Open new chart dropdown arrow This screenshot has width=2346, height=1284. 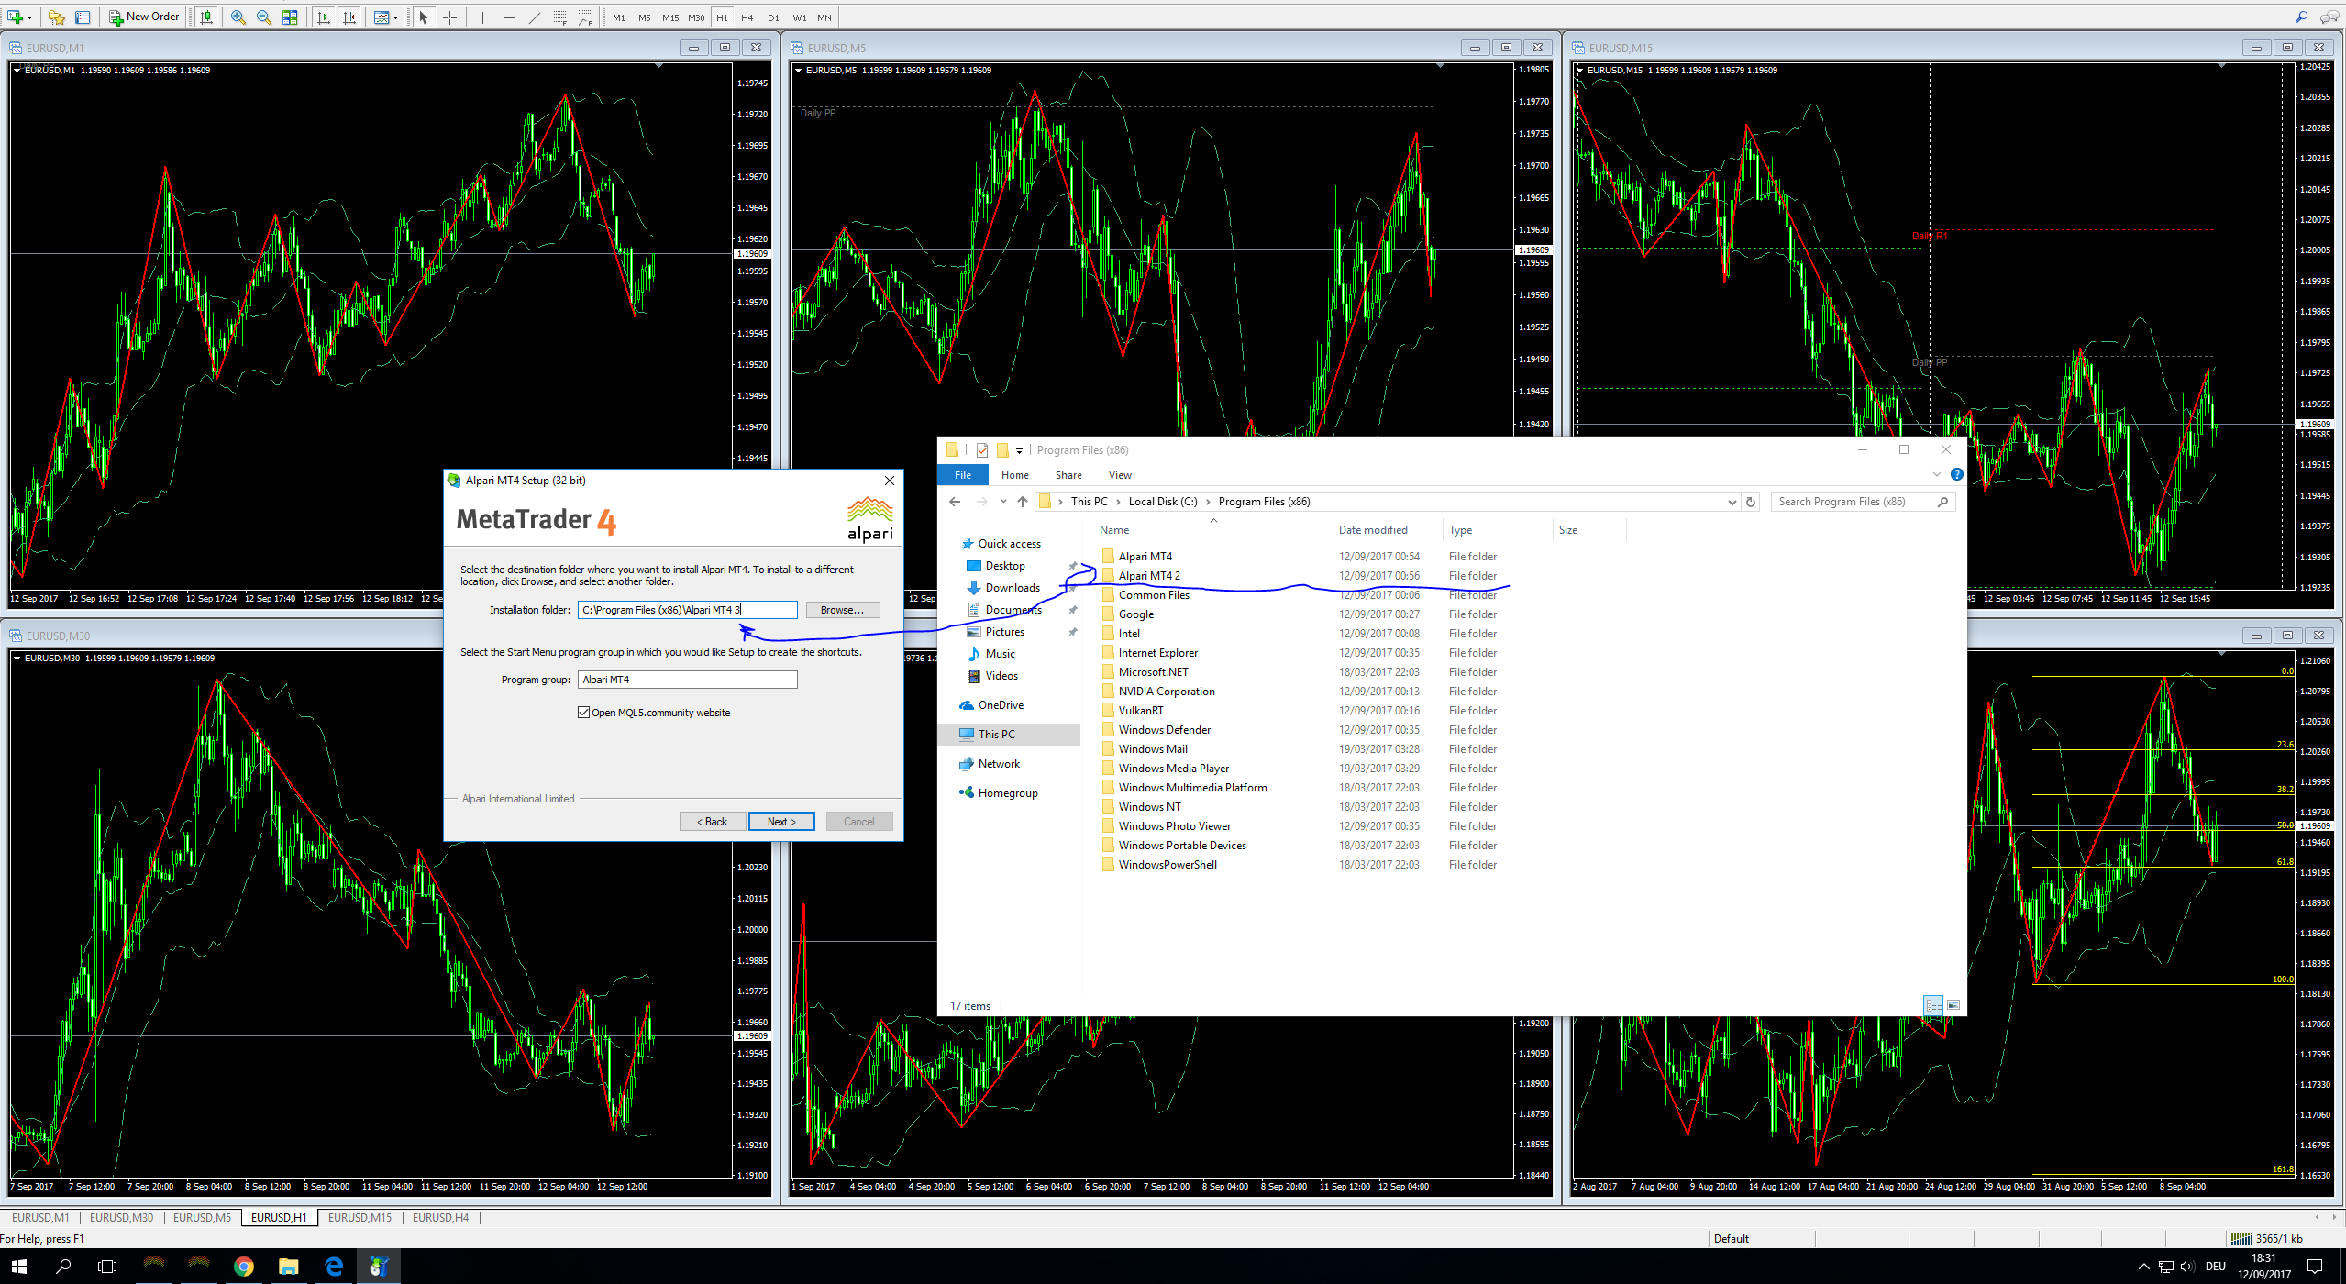pos(29,17)
